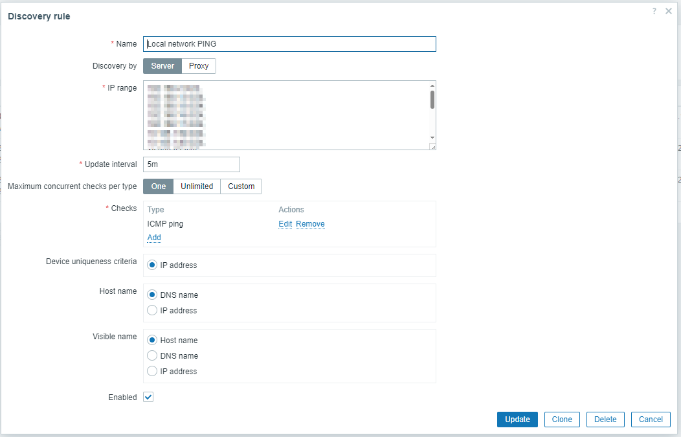
Task: Click the Cancel button
Action: click(651, 419)
